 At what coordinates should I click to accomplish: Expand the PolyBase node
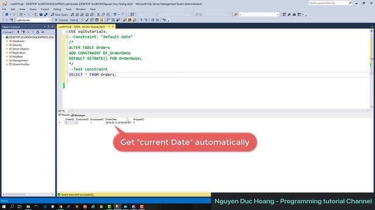click(7, 57)
